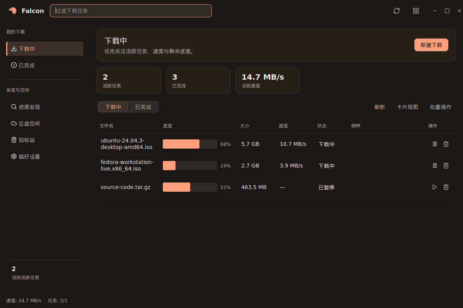Click 任务: 2/1 in the status bar
Image resolution: width=463 pixels, height=308 pixels.
pyautogui.click(x=58, y=301)
